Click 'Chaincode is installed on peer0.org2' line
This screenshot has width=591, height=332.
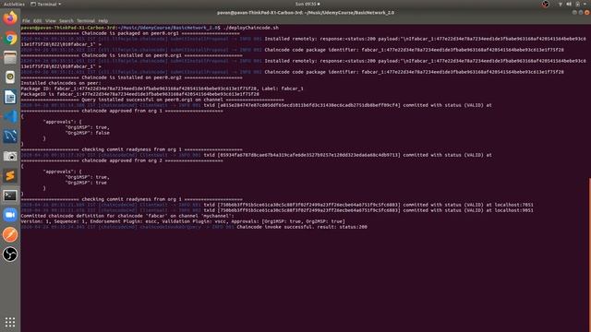[x=131, y=77]
